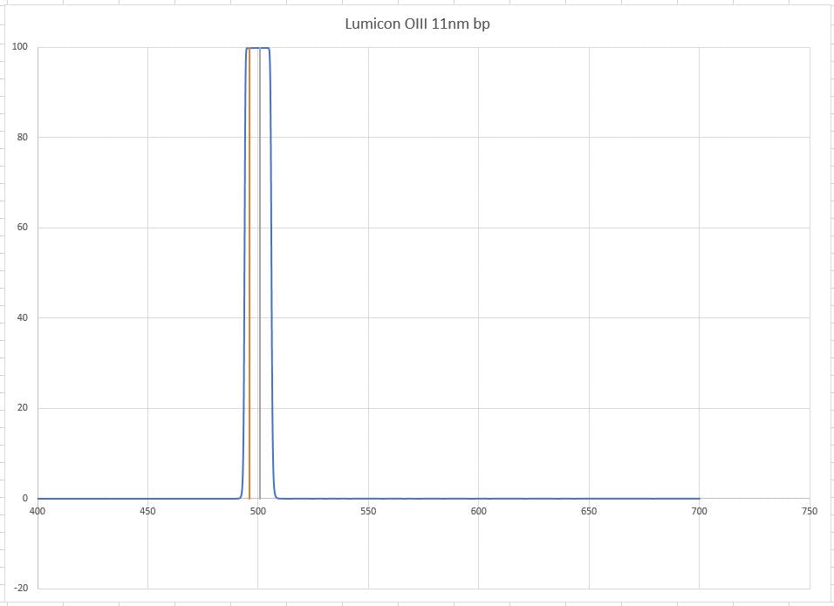The height and width of the screenshot is (606, 834).
Task: Click the blue line's right endpoint at 700
Action: click(698, 499)
